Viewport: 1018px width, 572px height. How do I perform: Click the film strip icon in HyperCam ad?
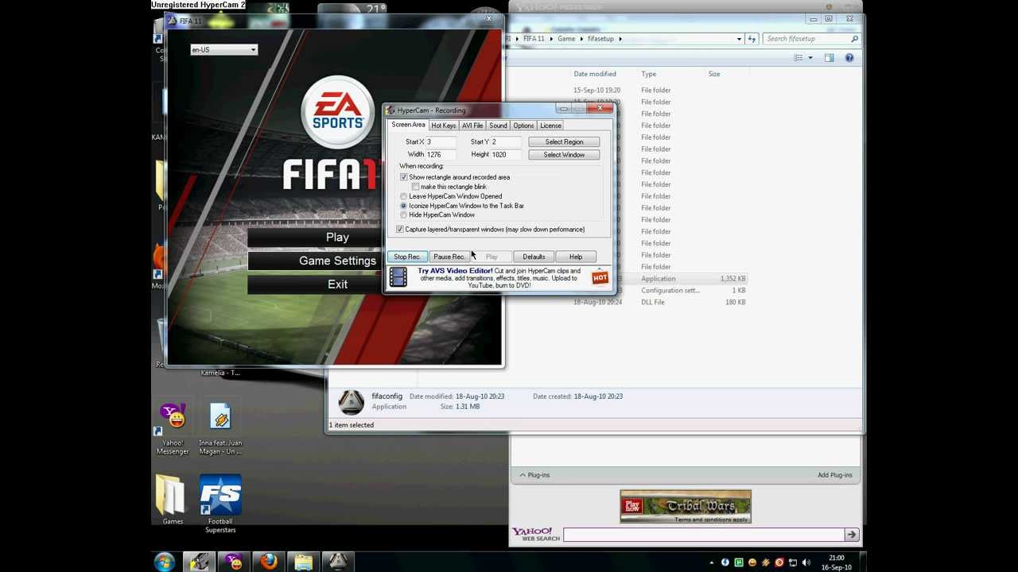pyautogui.click(x=398, y=276)
